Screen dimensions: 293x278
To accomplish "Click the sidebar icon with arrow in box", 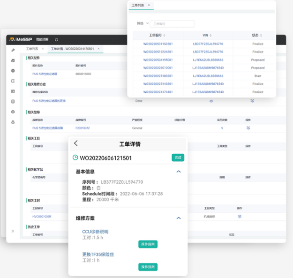I will click(x=13, y=81).
